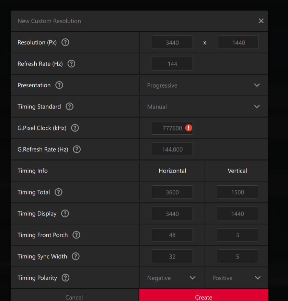
Task: Click the Timing Total help icon
Action: (59, 192)
